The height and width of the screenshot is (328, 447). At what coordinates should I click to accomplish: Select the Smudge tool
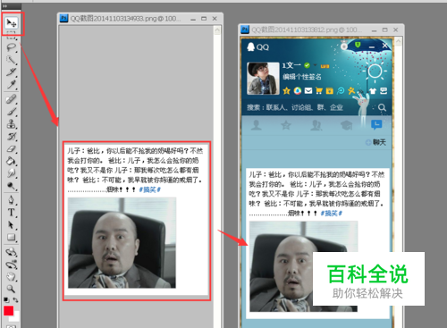12,173
